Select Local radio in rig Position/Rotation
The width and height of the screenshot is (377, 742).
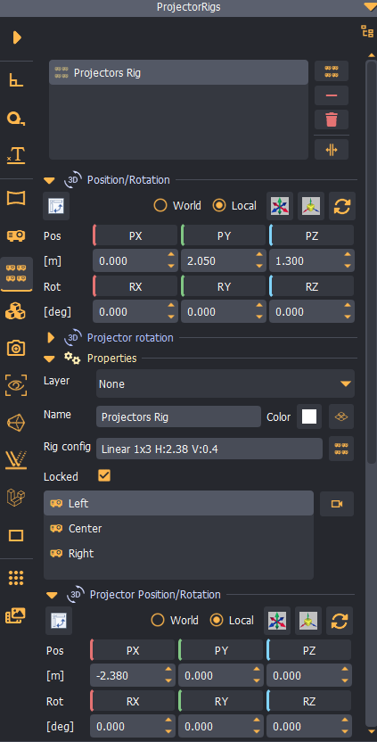[x=219, y=205]
